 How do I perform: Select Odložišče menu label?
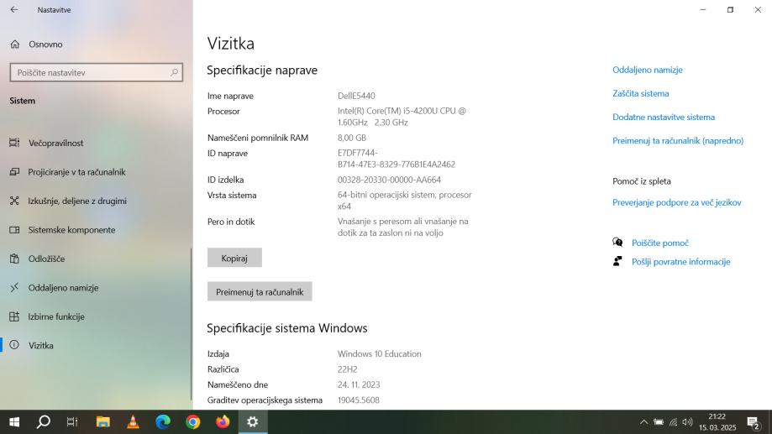tap(46, 259)
